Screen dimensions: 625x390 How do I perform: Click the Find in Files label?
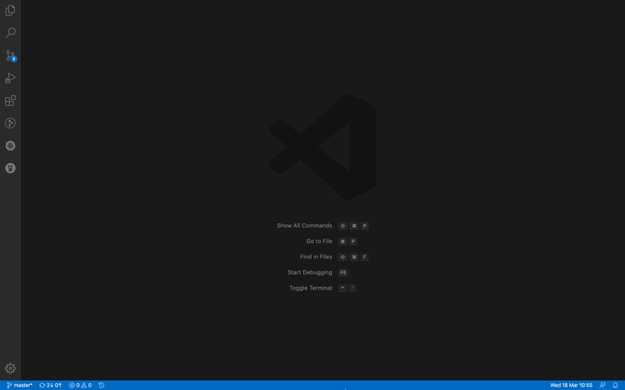pyautogui.click(x=316, y=257)
